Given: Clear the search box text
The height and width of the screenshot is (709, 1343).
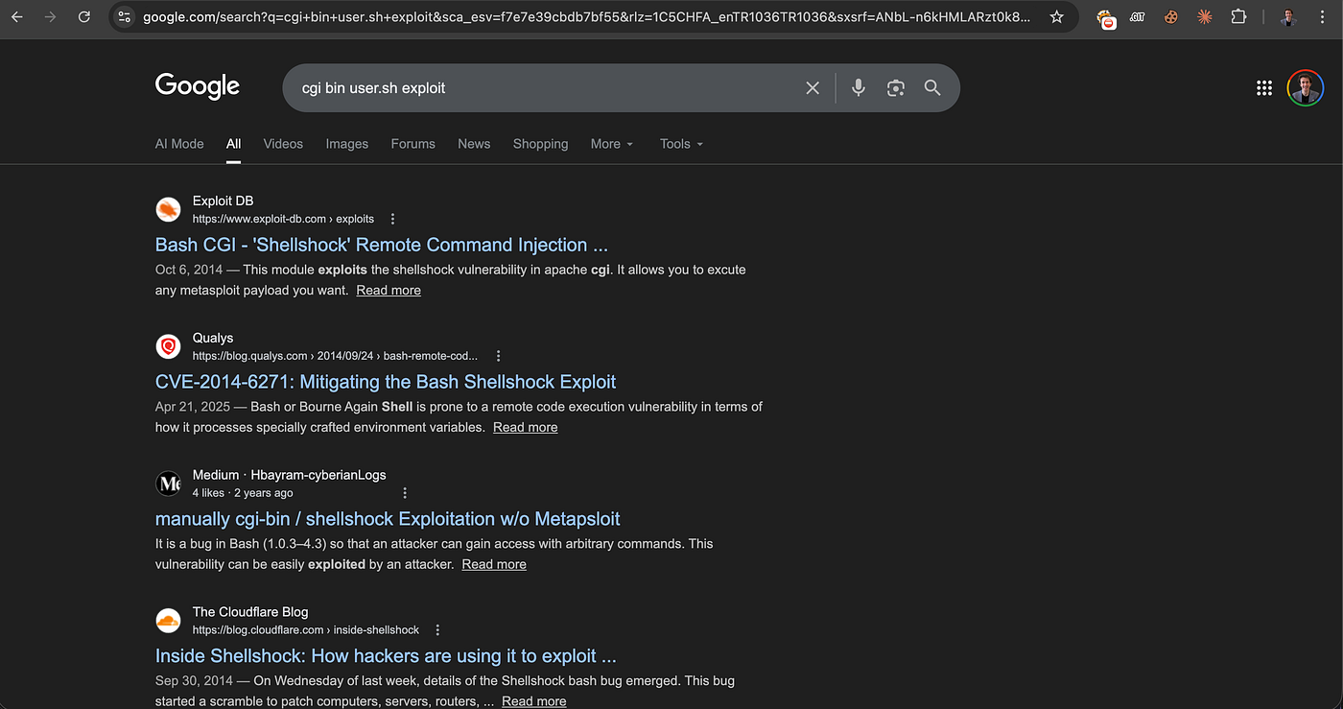Looking at the screenshot, I should coord(813,88).
